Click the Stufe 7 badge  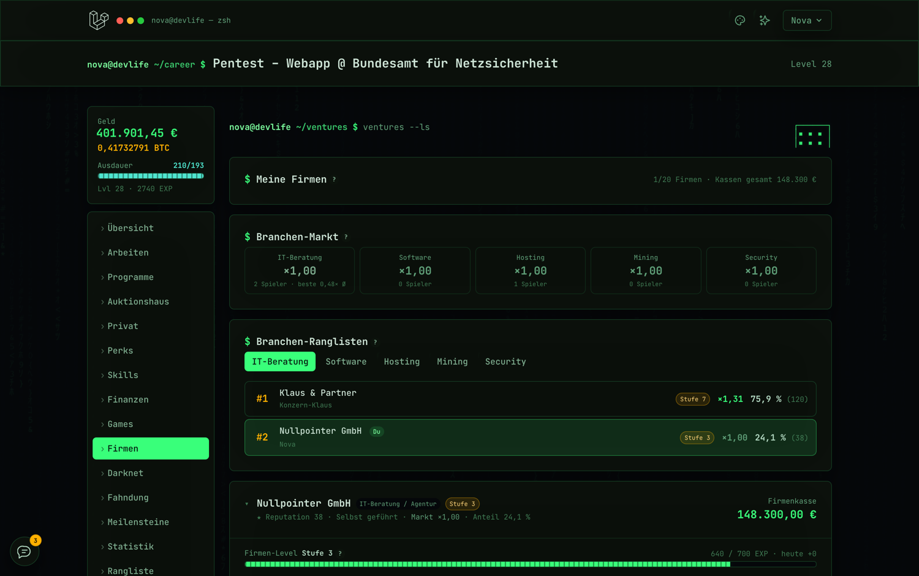pos(693,399)
